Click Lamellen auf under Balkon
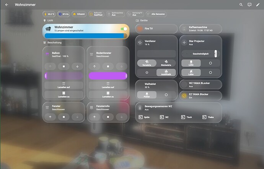This screenshot has width=264, height=169. click(64, 85)
